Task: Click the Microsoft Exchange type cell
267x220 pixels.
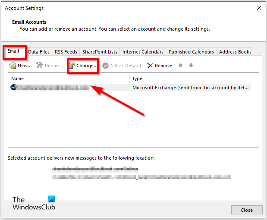Action: tap(190, 88)
